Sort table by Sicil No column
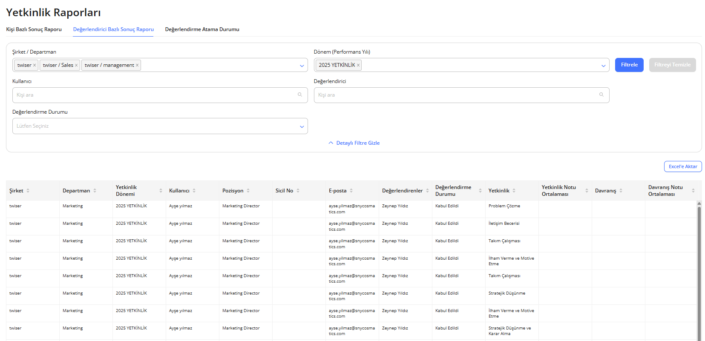 (x=298, y=191)
